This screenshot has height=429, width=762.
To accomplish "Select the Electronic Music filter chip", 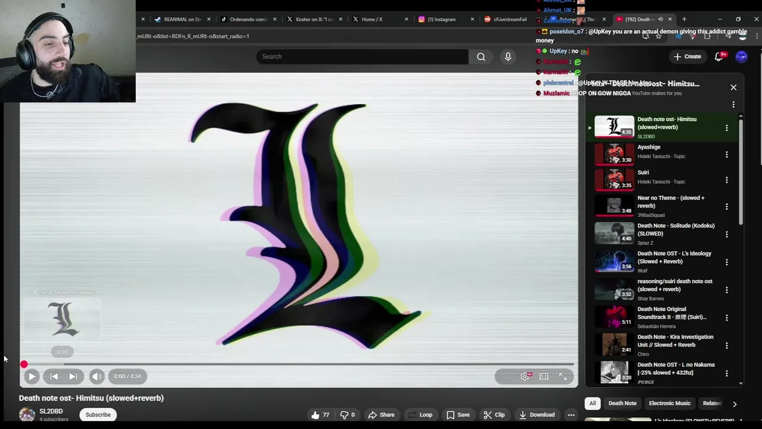I will pyautogui.click(x=670, y=403).
